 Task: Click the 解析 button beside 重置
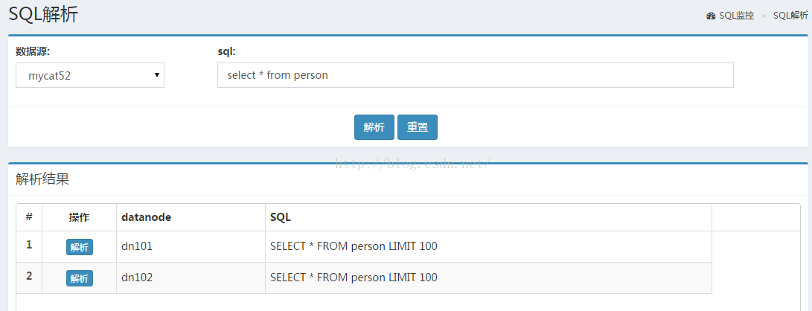(374, 127)
